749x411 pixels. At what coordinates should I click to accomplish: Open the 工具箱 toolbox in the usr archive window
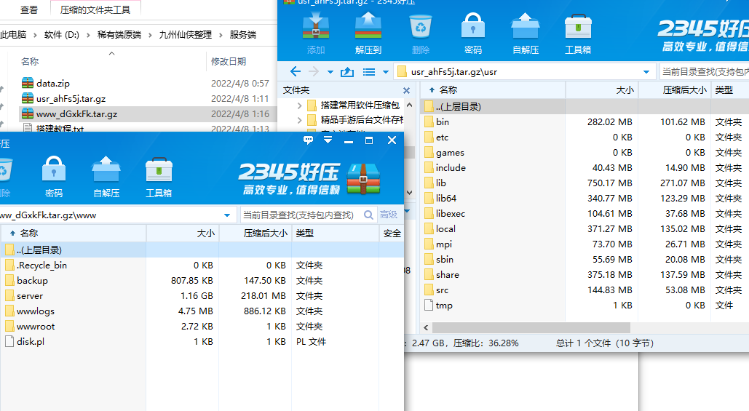578,26
